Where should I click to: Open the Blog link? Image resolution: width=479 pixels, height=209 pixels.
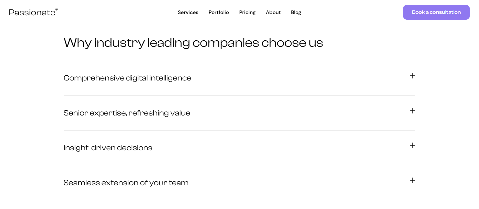tap(296, 12)
